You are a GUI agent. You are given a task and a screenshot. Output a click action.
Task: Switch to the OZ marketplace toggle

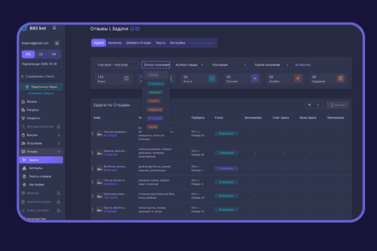(41, 55)
